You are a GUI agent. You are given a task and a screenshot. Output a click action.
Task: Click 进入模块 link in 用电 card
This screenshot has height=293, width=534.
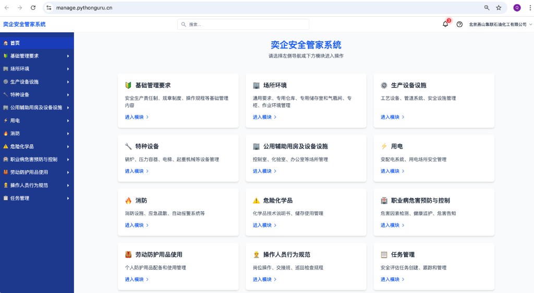[x=392, y=171]
